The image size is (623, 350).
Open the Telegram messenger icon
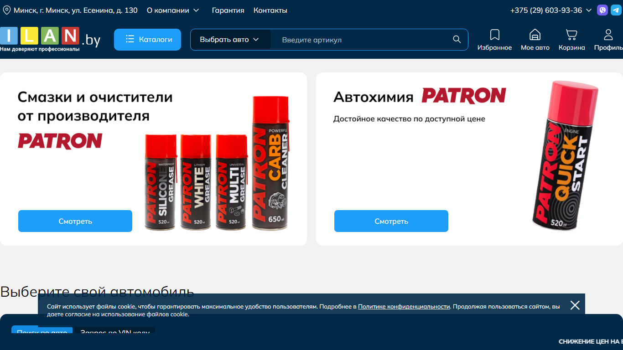(616, 10)
